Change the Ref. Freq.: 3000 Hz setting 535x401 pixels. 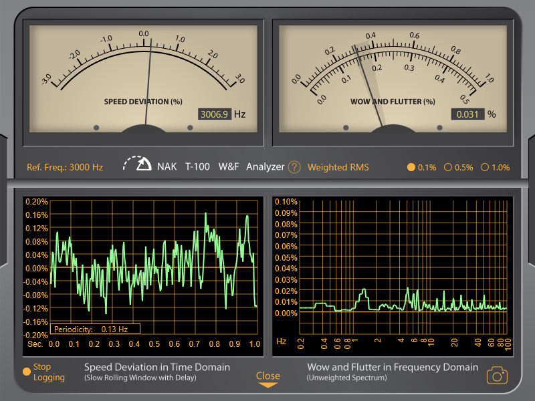(x=65, y=168)
